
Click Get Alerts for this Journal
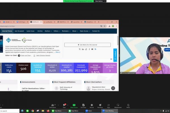88,45
